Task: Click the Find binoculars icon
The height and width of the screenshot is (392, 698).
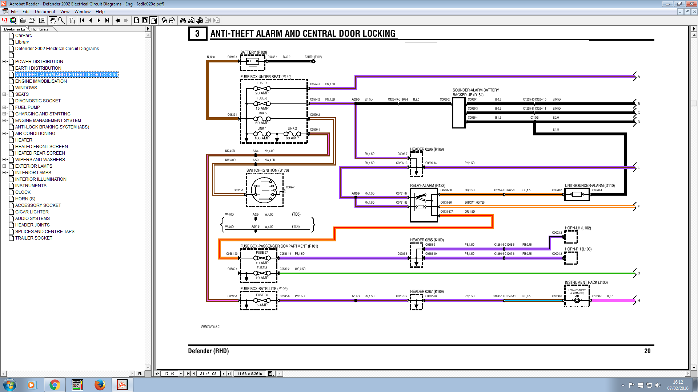Action: point(183,20)
